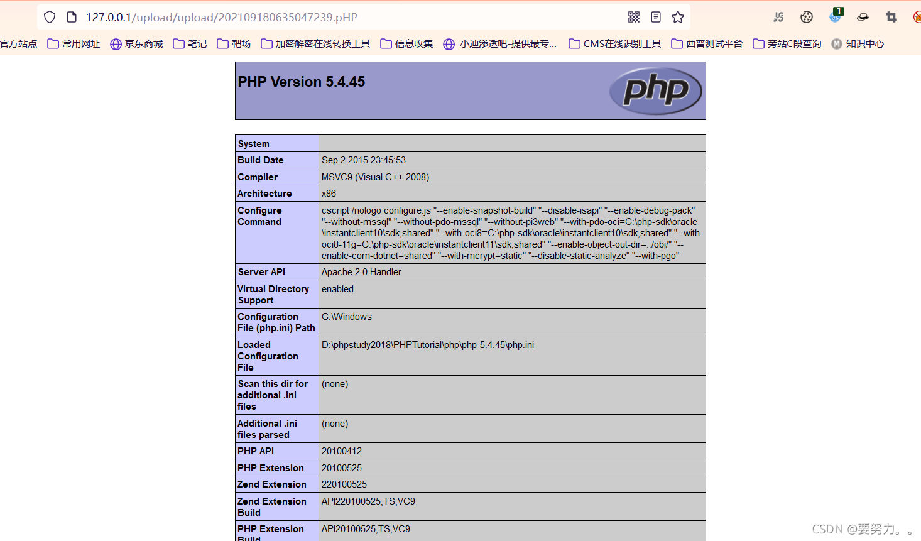Open the hat extension icon
921x541 pixels.
[x=863, y=17]
